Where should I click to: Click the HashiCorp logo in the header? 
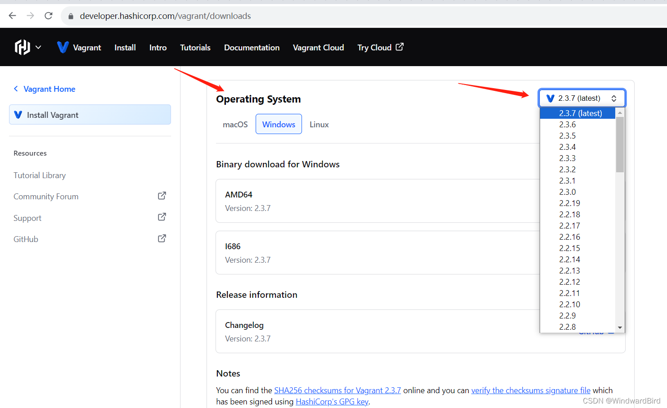pos(22,47)
